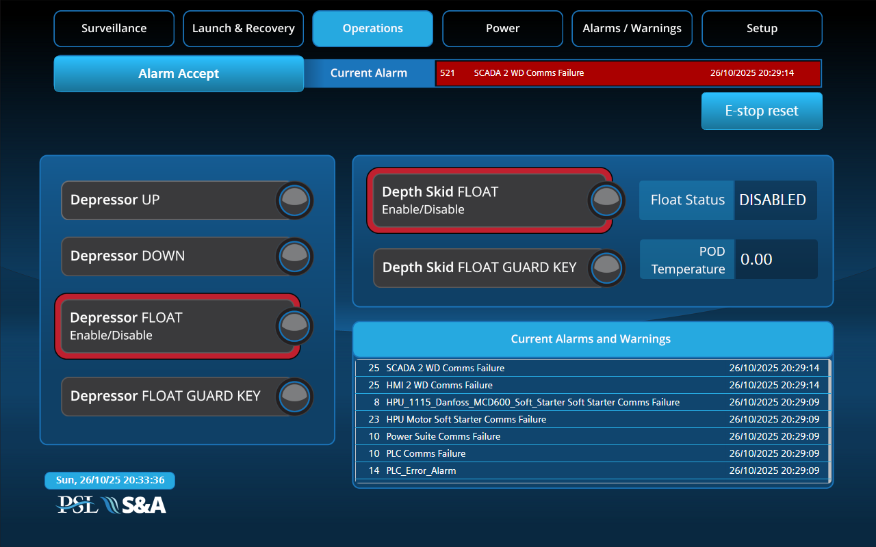Click the PSL S&A logo
The width and height of the screenshot is (876, 547).
click(x=111, y=505)
